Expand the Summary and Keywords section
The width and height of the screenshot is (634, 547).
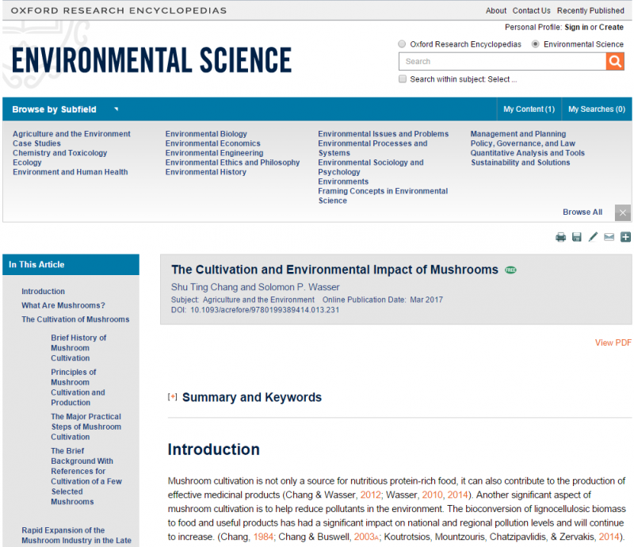172,397
